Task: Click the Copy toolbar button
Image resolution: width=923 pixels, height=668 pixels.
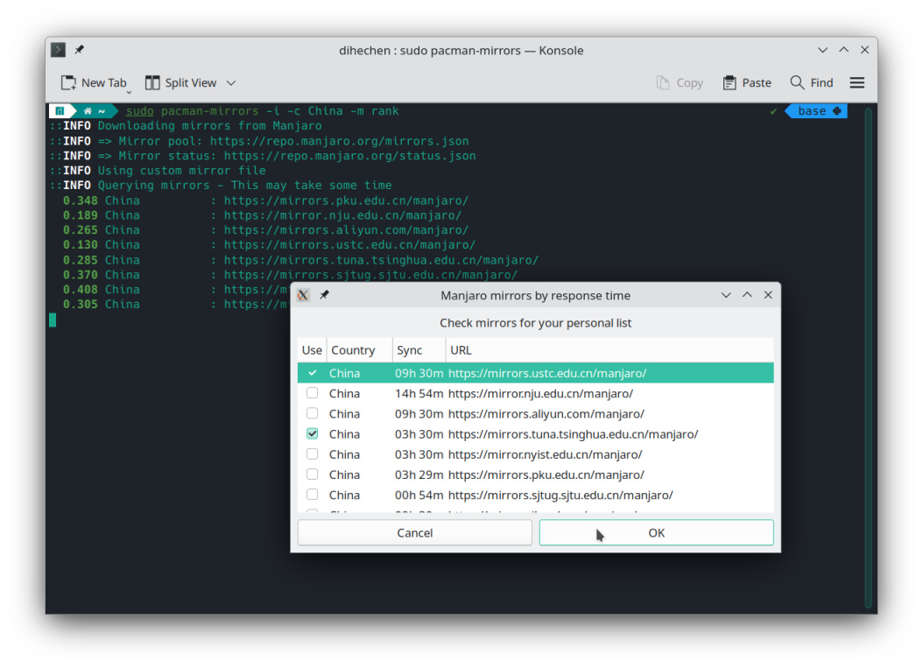Action: [x=680, y=82]
